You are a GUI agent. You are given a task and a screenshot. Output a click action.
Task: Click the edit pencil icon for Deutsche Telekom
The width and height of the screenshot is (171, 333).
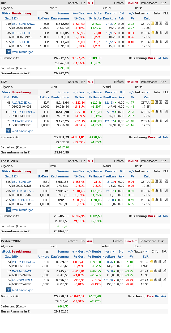166,42
